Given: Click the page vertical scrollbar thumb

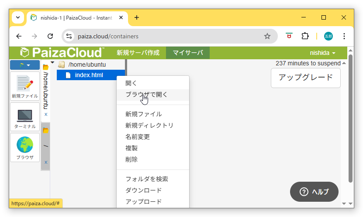Looking at the screenshot, I should (x=350, y=118).
